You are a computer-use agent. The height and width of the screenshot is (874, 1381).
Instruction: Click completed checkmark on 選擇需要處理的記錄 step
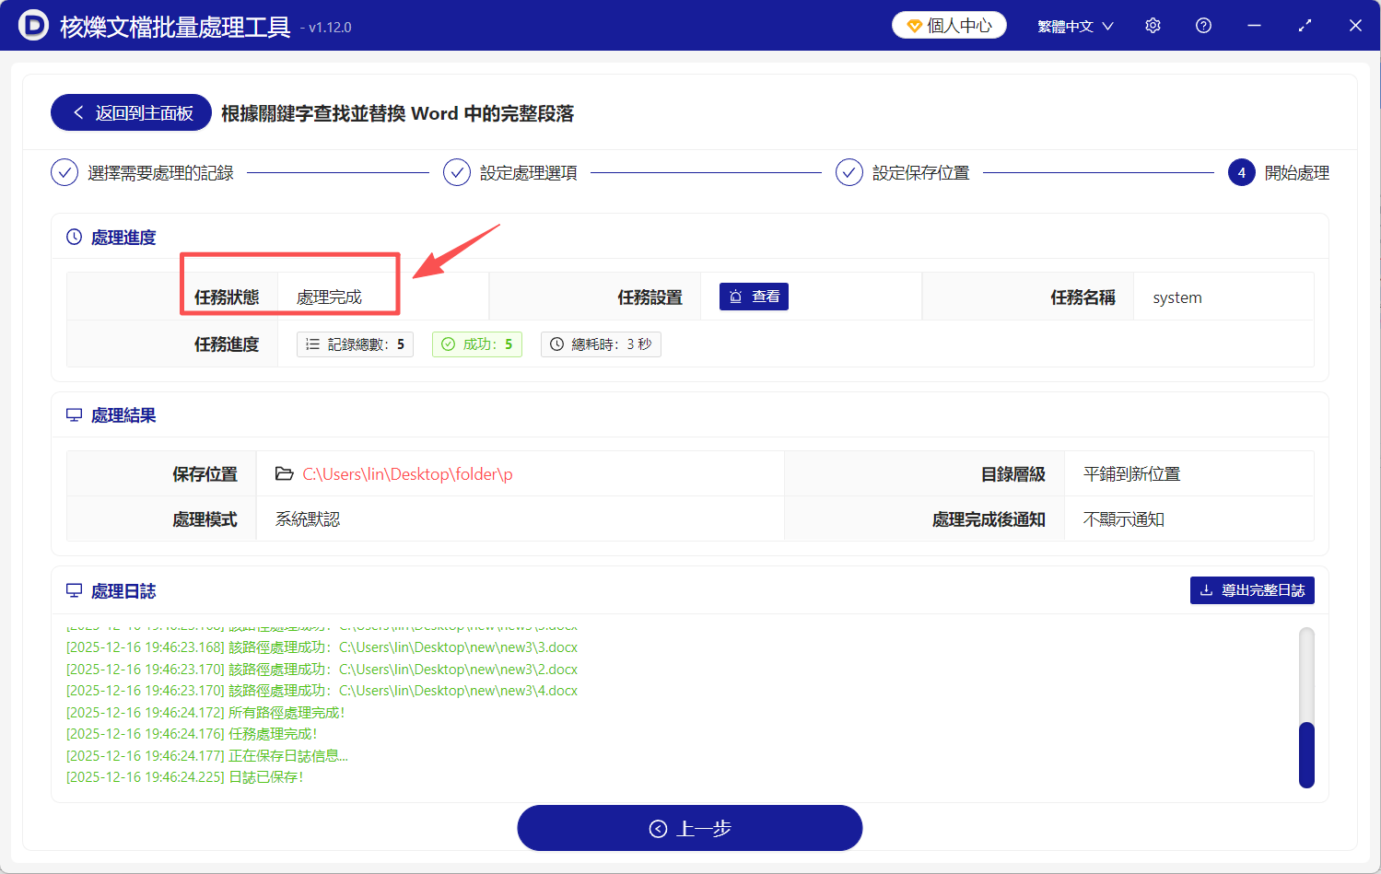click(64, 172)
